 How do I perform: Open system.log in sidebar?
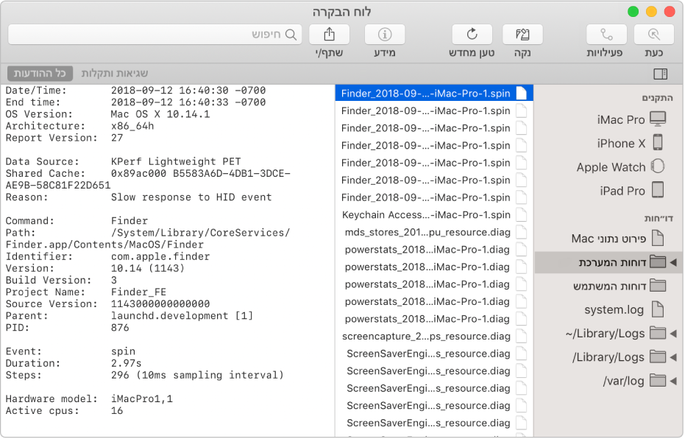coord(609,309)
